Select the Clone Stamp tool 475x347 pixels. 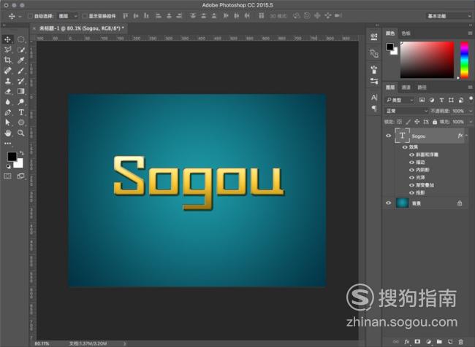pos(7,81)
